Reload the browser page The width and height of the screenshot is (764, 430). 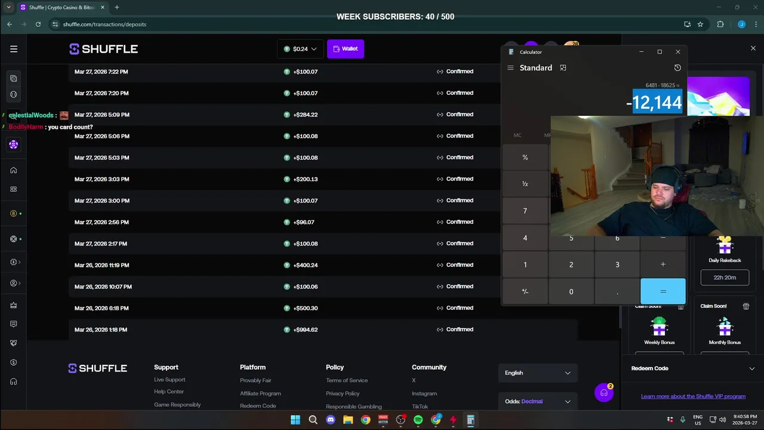click(x=38, y=24)
